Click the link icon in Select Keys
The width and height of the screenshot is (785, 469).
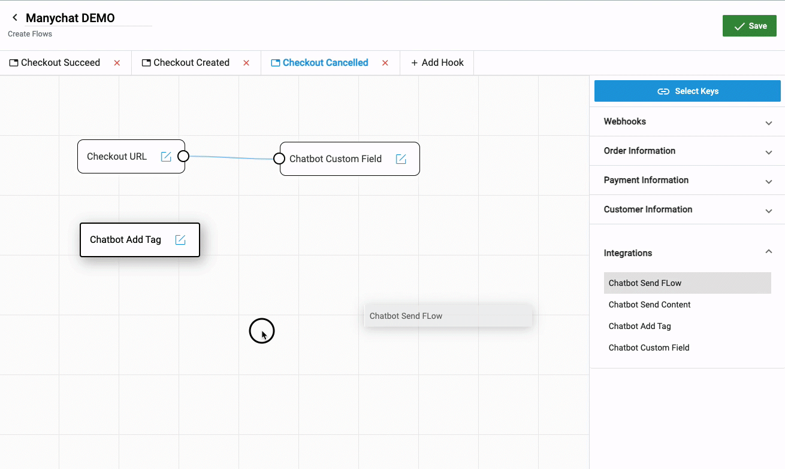[x=663, y=92]
